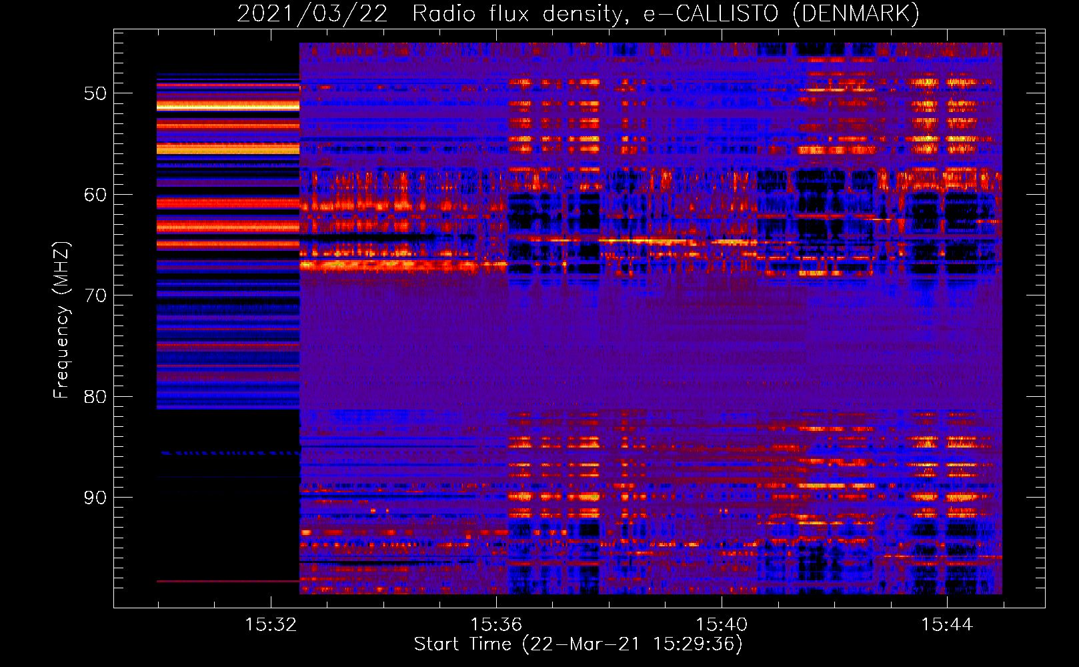The image size is (1079, 667).
Task: Click the 15:40 time tick label
Action: 722,625
